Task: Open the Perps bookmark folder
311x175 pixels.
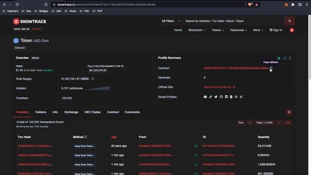Action: (x=70, y=11)
